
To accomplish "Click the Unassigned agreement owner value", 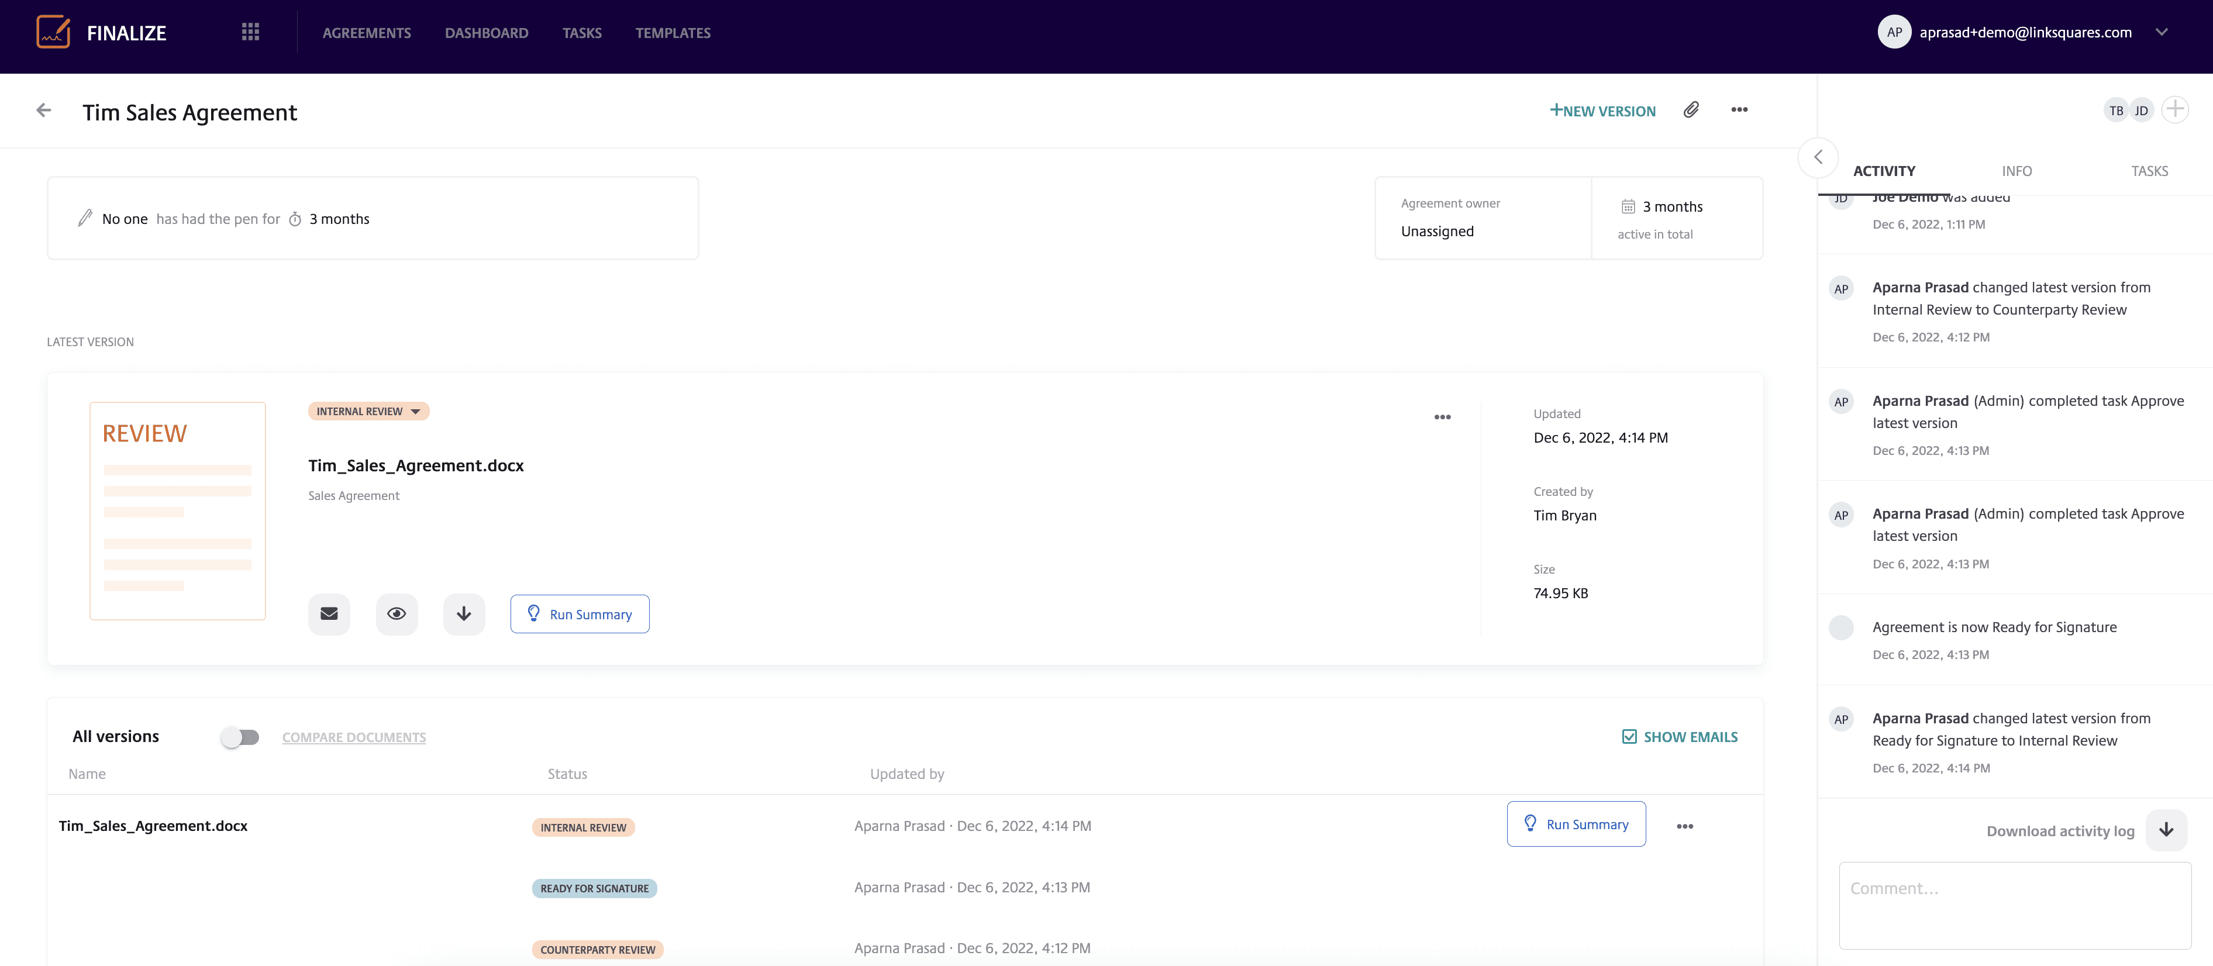I will pos(1438,232).
